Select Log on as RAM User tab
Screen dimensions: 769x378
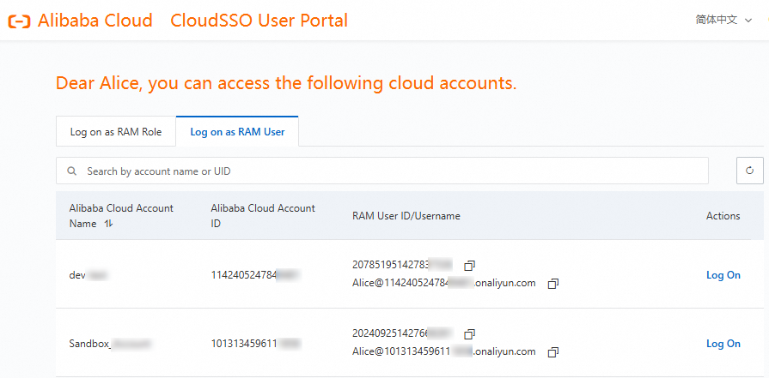coord(237,131)
